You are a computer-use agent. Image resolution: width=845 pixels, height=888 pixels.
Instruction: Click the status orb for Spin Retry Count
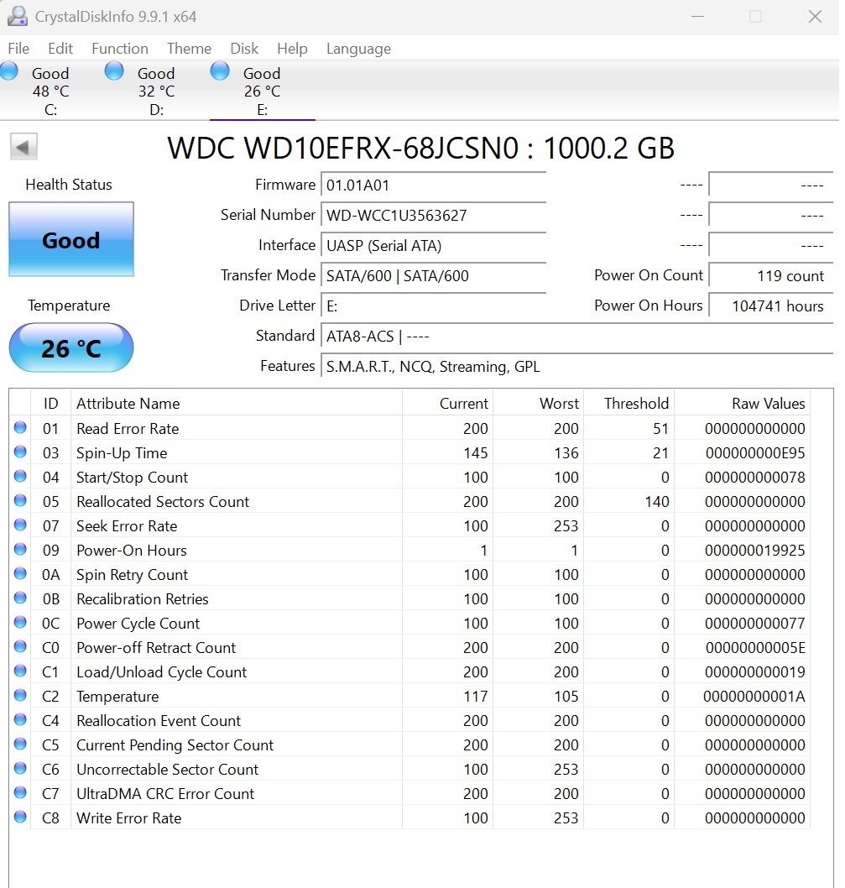(x=20, y=574)
